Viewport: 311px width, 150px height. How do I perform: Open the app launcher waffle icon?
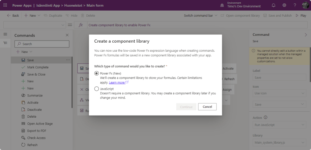5,5
